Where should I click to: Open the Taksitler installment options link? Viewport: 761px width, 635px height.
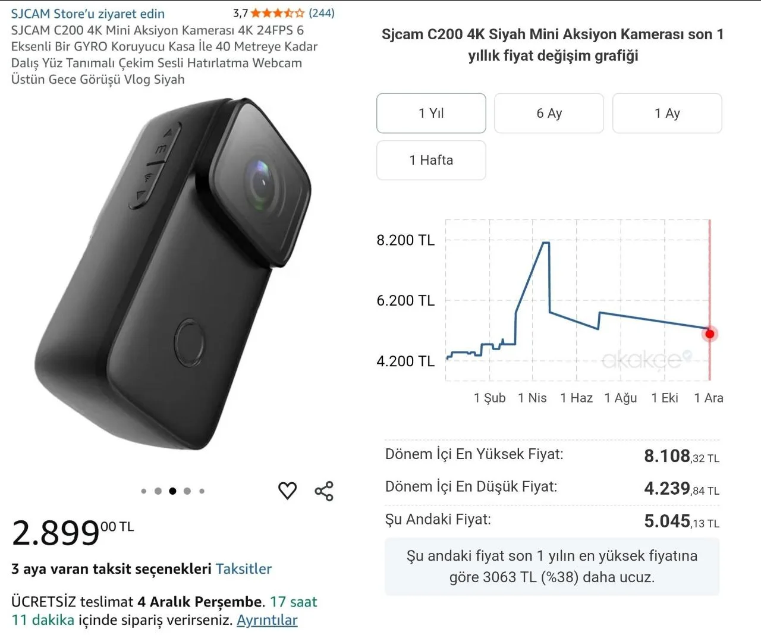(243, 569)
